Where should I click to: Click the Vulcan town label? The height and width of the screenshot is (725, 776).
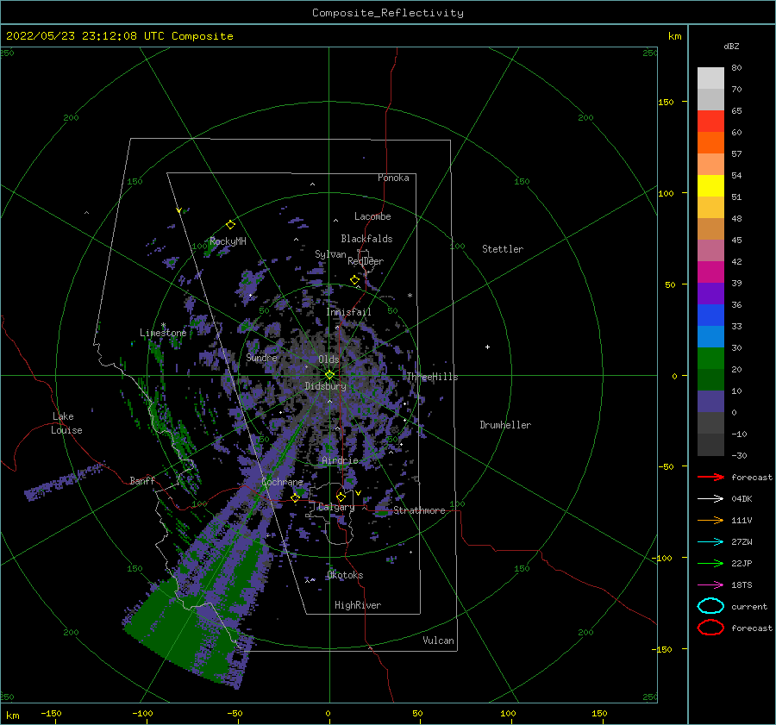pyautogui.click(x=439, y=641)
